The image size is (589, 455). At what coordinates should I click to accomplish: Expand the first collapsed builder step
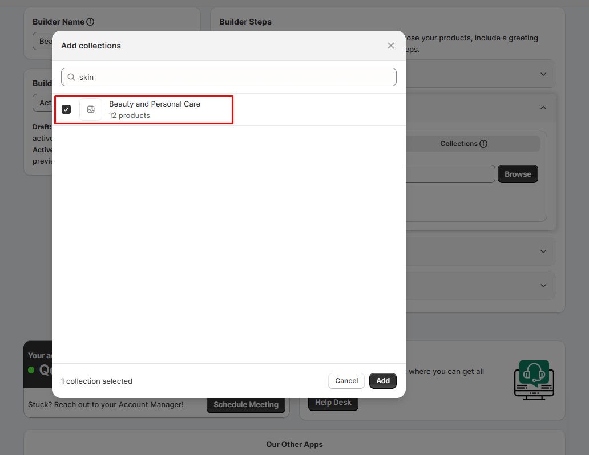[x=543, y=74]
